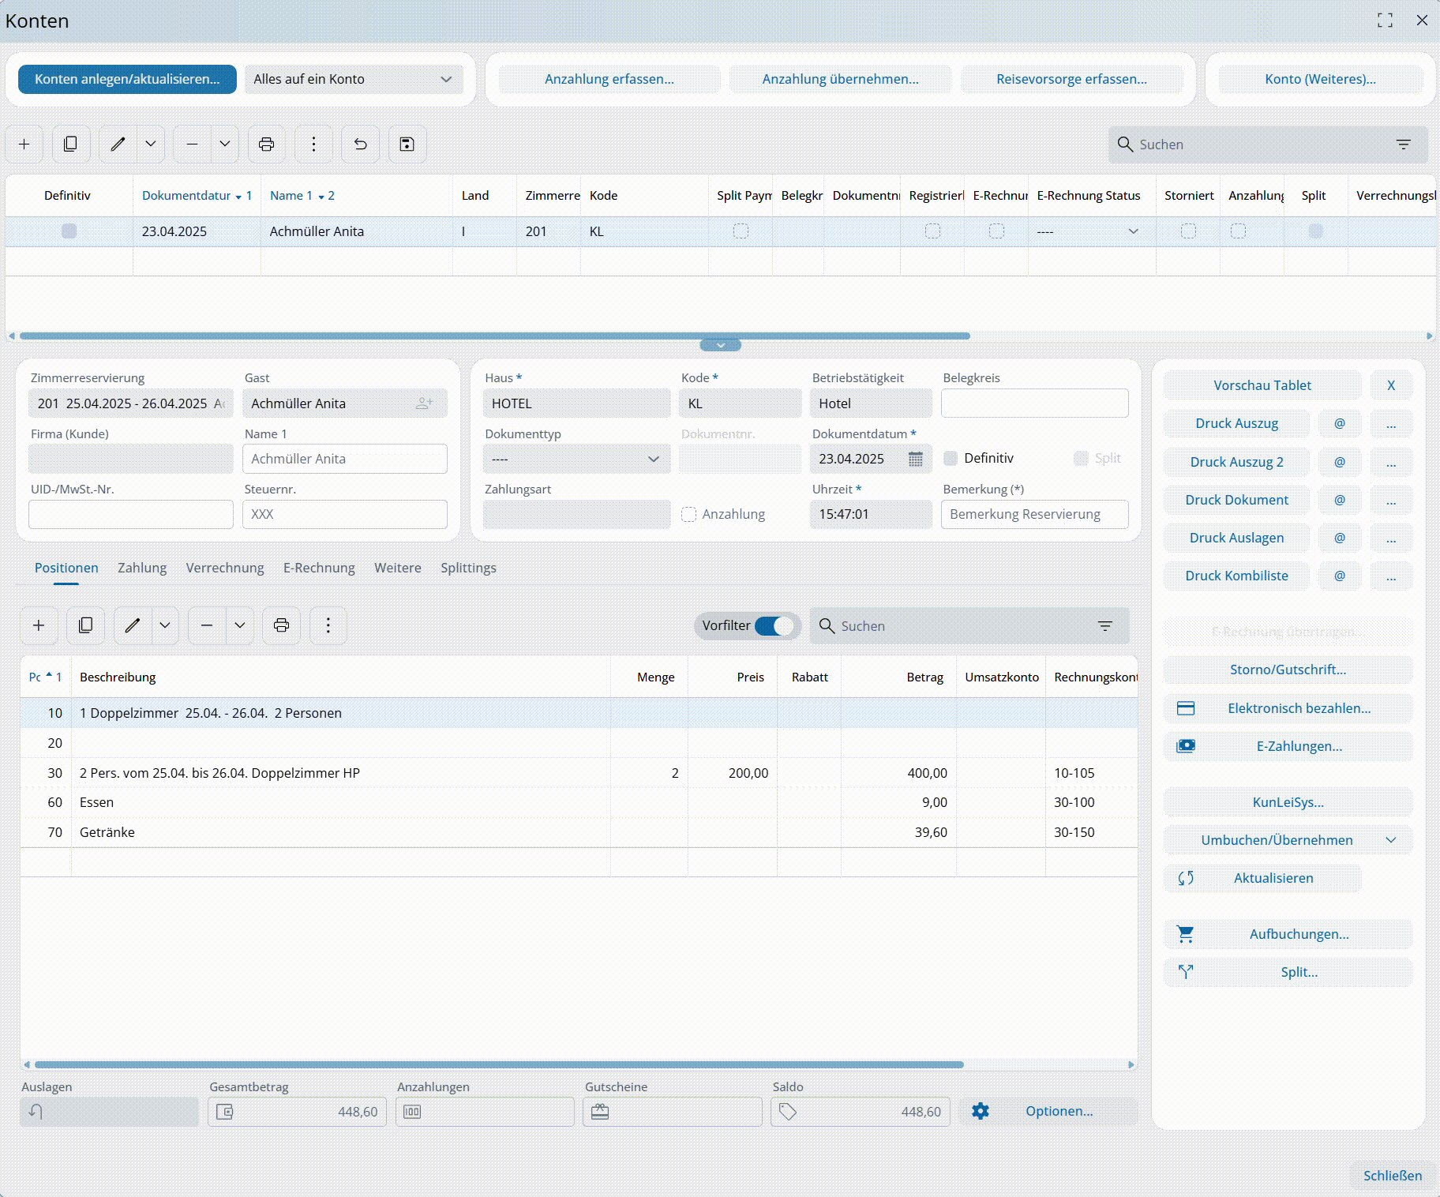1440x1197 pixels.
Task: Click 'Konten anlegen/aktualisieren...' button
Action: [127, 79]
